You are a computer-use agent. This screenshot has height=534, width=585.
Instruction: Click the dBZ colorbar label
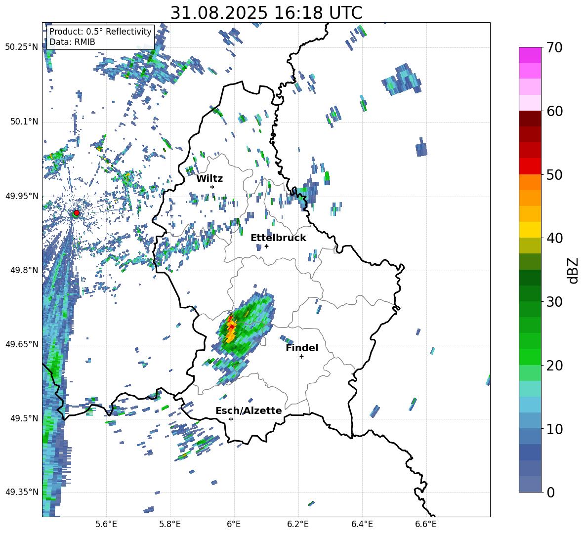pos(573,270)
